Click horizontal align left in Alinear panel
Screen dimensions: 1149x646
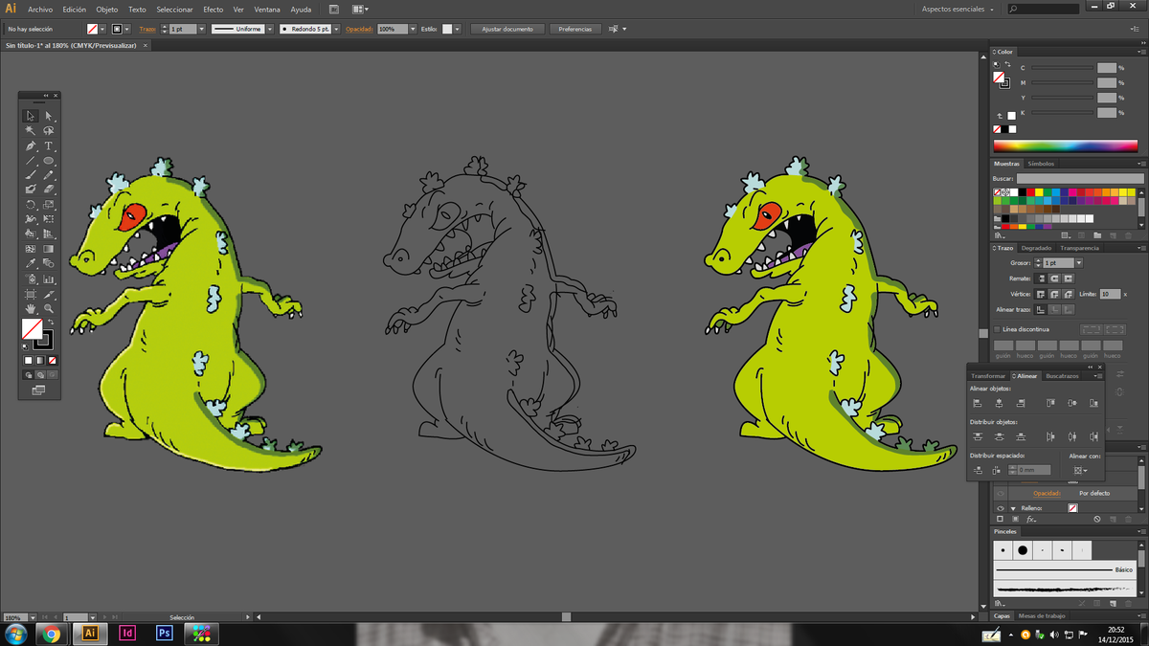(x=978, y=404)
